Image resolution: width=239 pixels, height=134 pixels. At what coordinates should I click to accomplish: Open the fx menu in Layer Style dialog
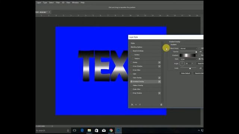tap(132, 105)
